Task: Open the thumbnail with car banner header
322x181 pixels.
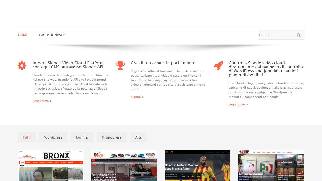Action: pyautogui.click(x=124, y=166)
